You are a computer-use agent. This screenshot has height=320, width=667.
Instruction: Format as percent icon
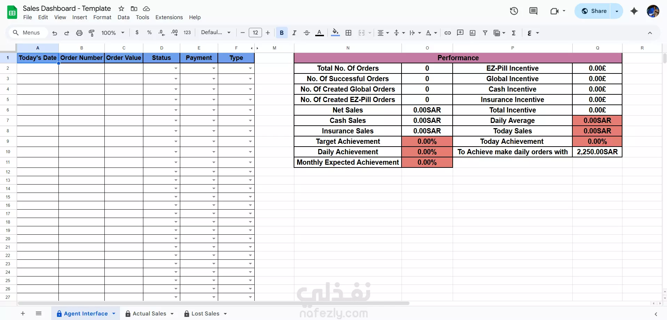(149, 32)
